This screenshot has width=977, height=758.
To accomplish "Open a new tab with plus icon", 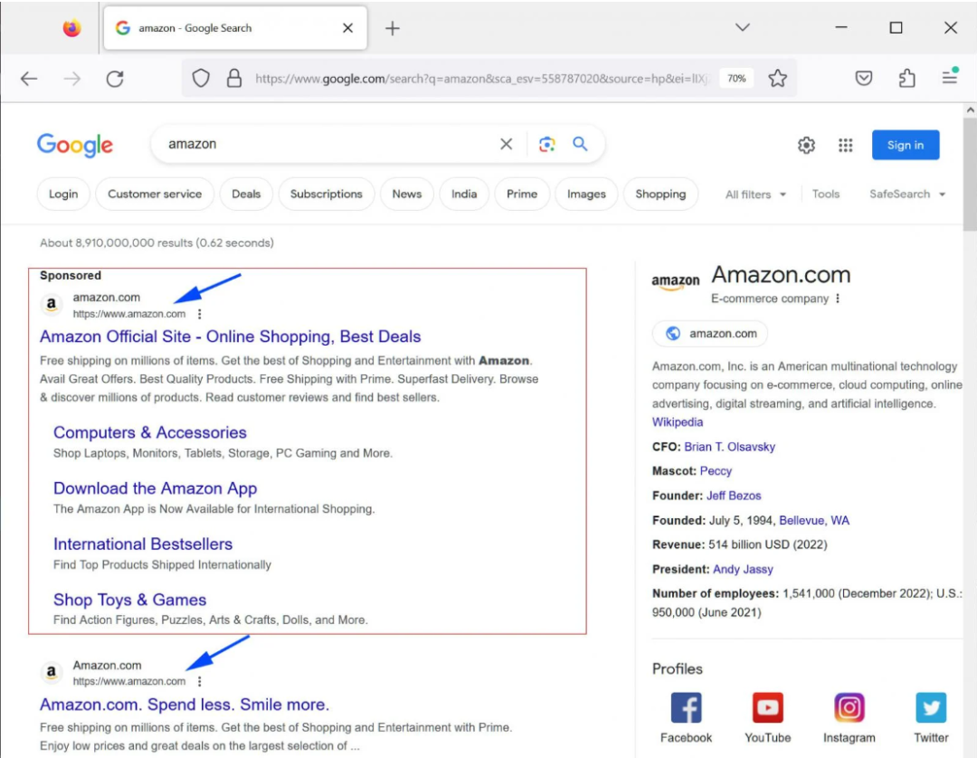I will click(x=393, y=28).
